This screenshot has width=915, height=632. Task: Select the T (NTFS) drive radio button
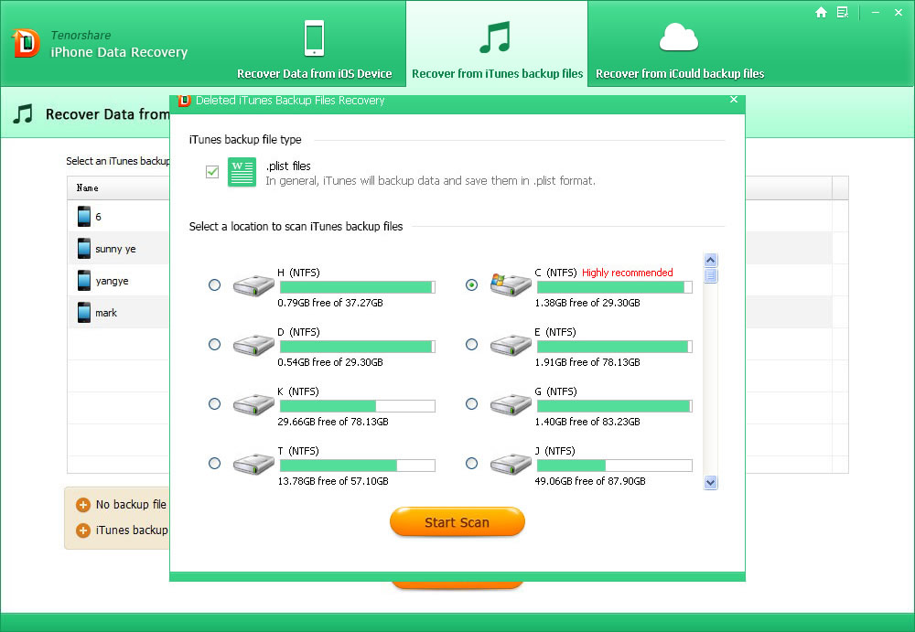point(215,464)
